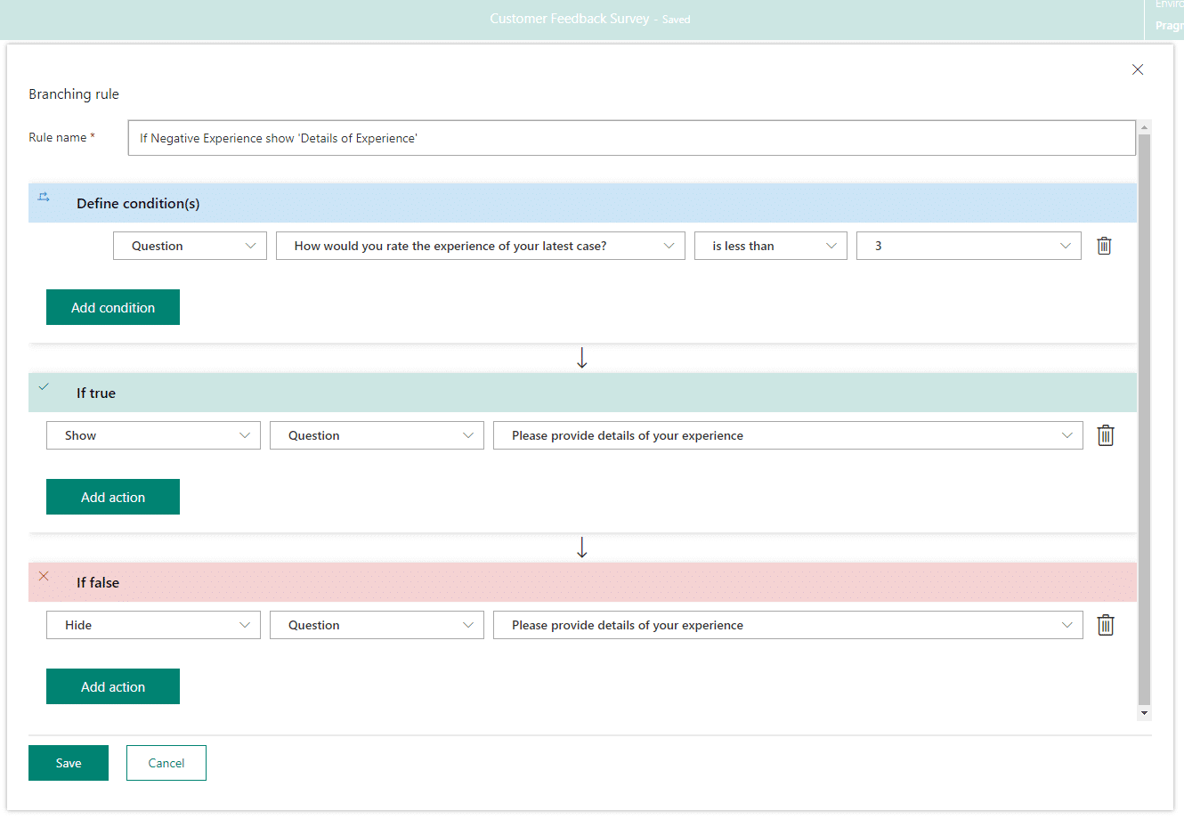Click the Add condition button
This screenshot has height=819, width=1184.
click(x=113, y=307)
